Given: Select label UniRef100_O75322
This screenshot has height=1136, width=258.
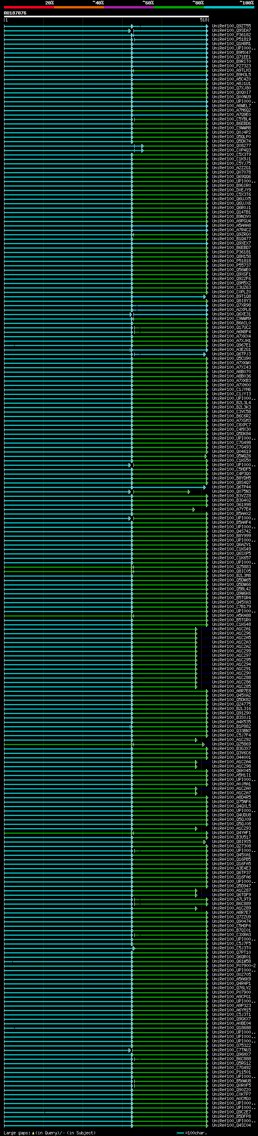Looking at the screenshot, I should click(231, 1045).
